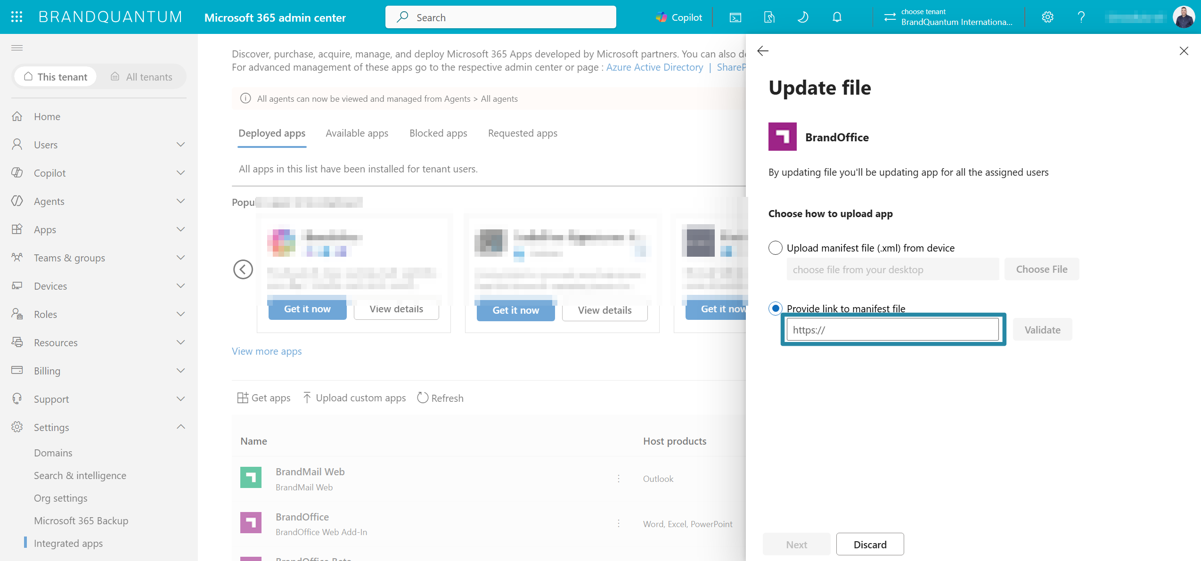Switch to the Available apps tab
The image size is (1201, 561).
click(x=357, y=133)
